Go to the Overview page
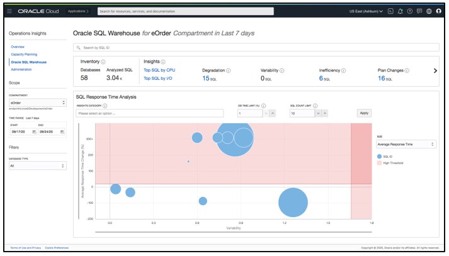This screenshot has width=449, height=256. pyautogui.click(x=18, y=47)
